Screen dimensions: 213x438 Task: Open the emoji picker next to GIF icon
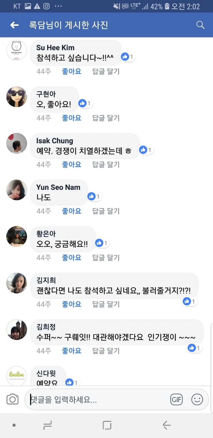pos(197,399)
